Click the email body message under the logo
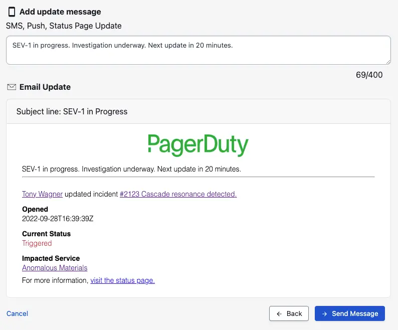The image size is (398, 330). click(x=131, y=169)
